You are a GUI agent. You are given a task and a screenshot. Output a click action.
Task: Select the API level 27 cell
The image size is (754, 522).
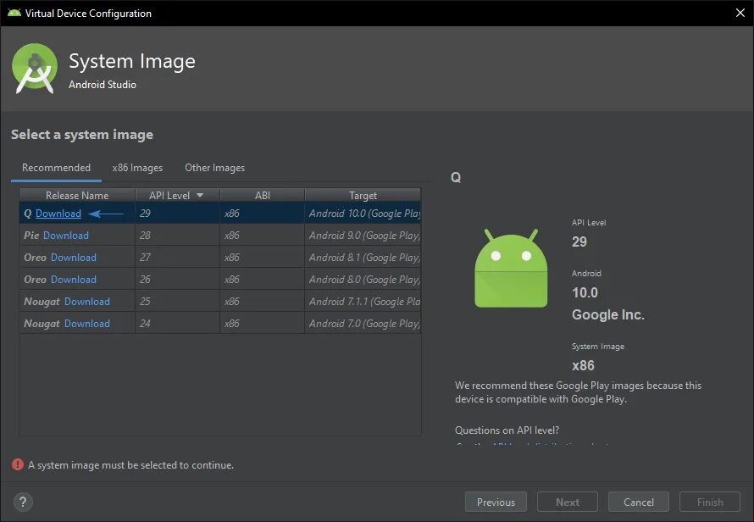pos(177,258)
